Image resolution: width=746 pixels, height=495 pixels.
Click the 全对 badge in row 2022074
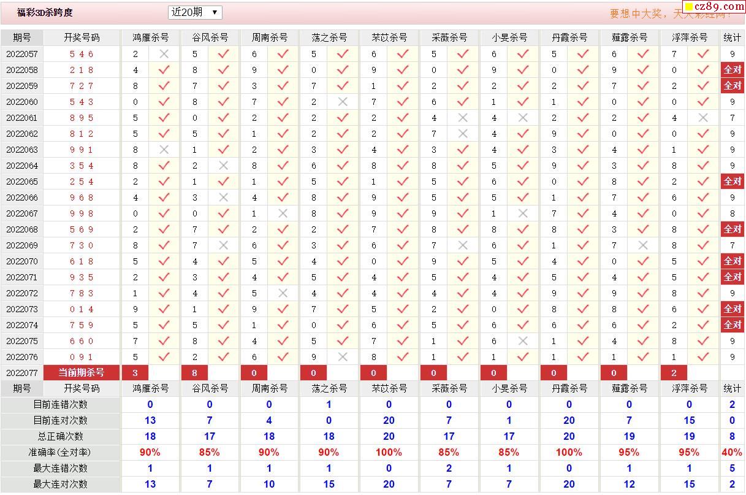(x=733, y=325)
